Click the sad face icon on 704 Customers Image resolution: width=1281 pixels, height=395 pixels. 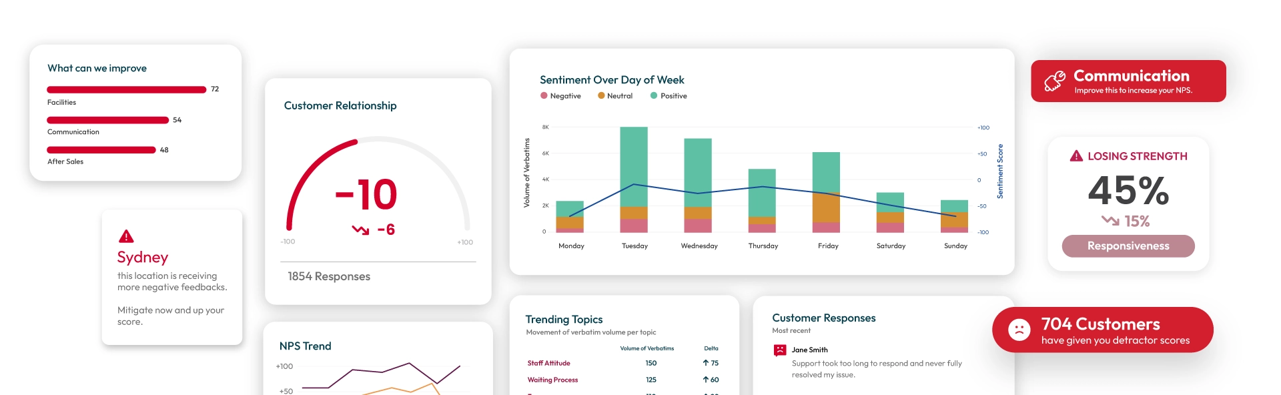tap(1019, 330)
